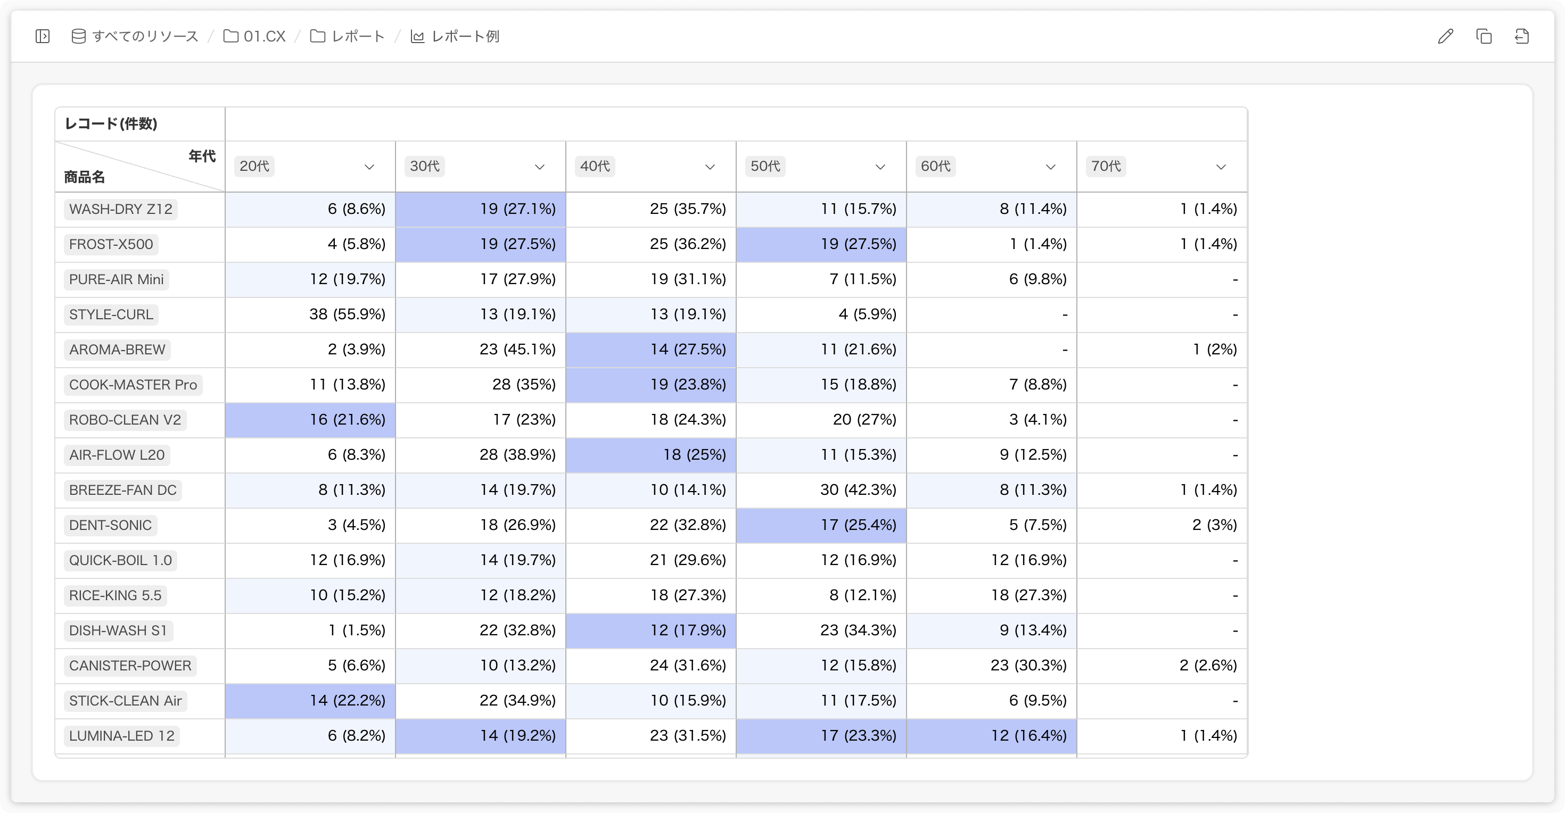This screenshot has width=1565, height=813.
Task: Click the pencil edit icon
Action: coord(1445,36)
